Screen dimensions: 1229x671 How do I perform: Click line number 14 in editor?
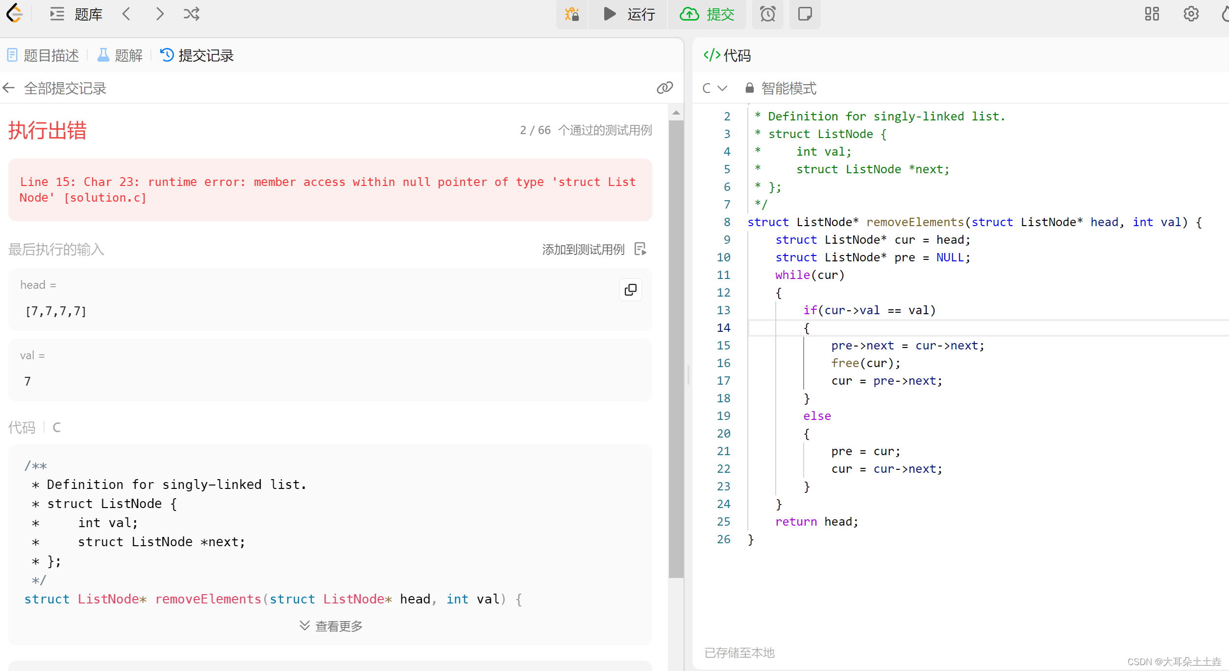click(x=723, y=328)
